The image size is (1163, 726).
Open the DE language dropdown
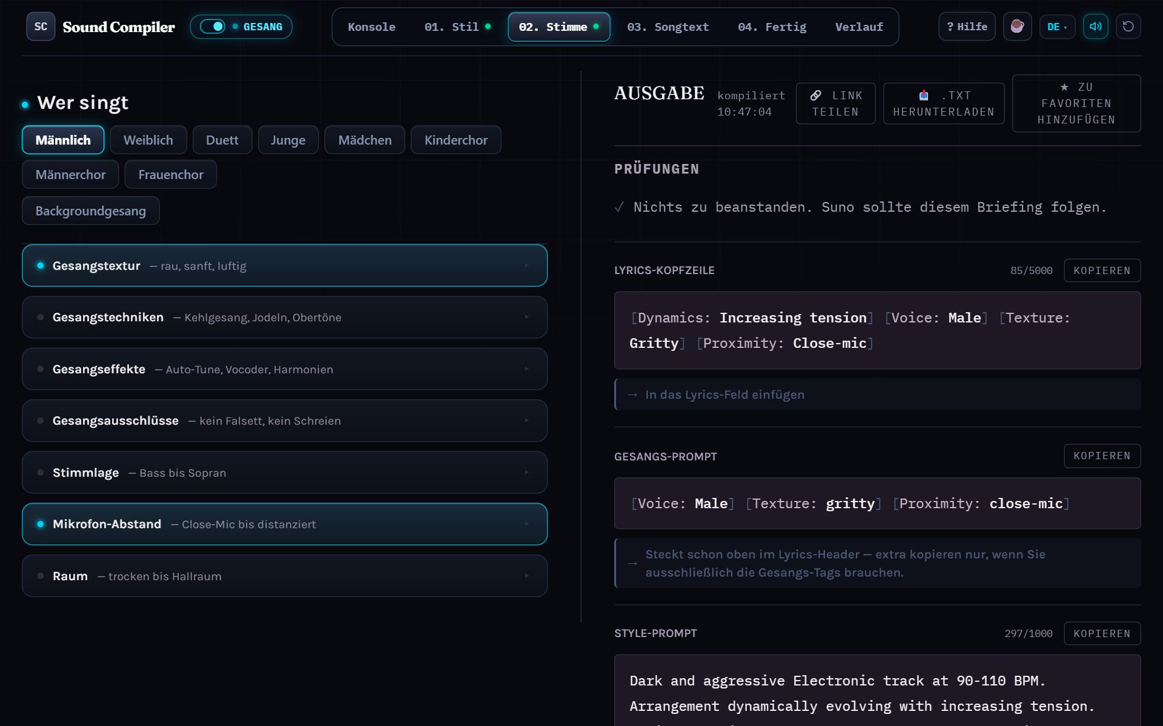[x=1057, y=27]
